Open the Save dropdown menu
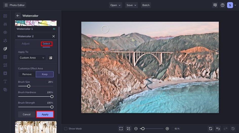239x133 pixels. coord(131,5)
